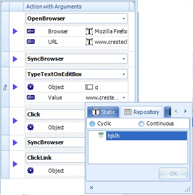The image size is (193, 195).
Task: Click the file icon beside hjklh
Action: click(101, 135)
